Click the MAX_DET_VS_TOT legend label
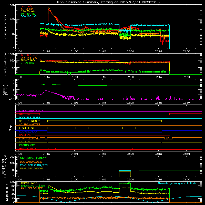The height and width of the screenshot is (205, 205). [32, 188]
